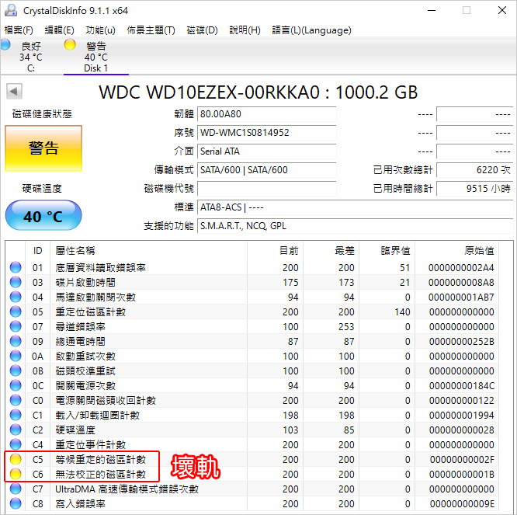
Task: Click the firmware field 80.00A80
Action: [267, 114]
